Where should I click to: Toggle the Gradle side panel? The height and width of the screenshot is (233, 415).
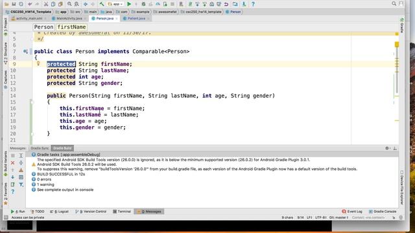pyautogui.click(x=402, y=26)
